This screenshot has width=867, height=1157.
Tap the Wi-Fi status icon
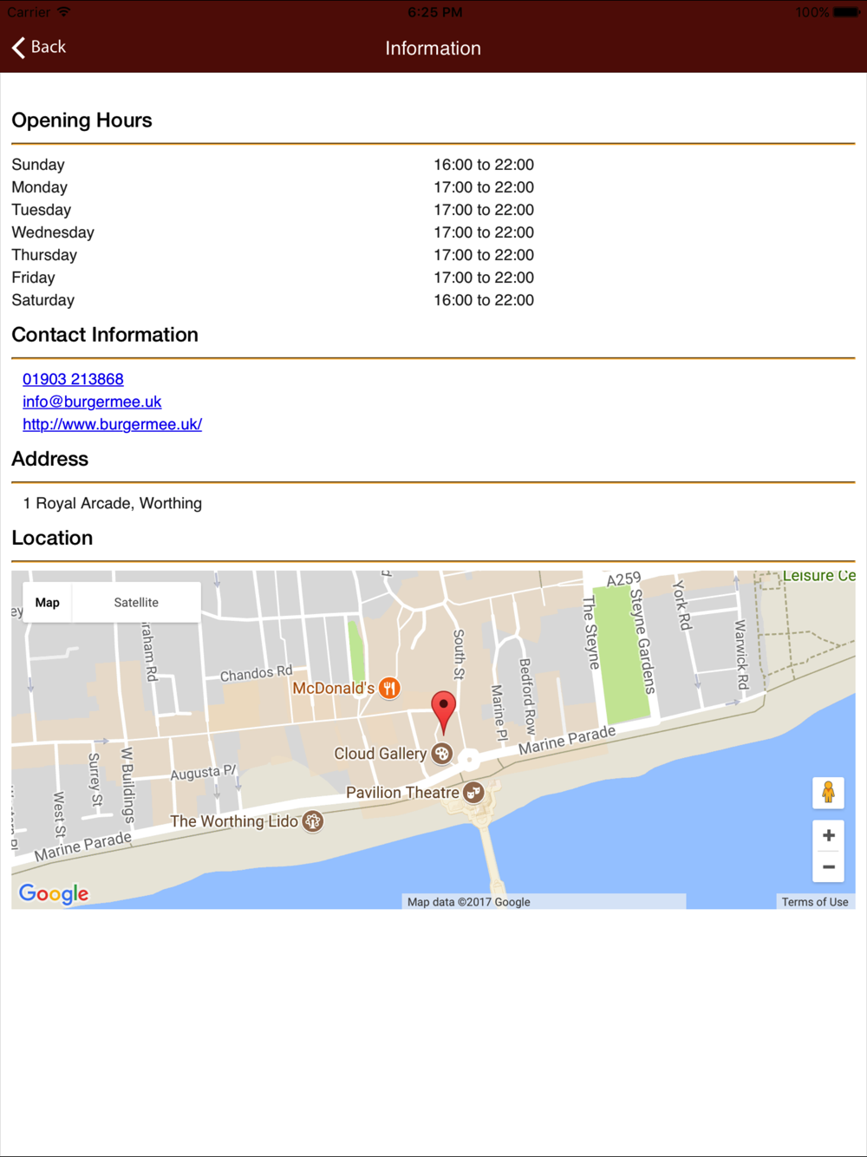pos(63,12)
